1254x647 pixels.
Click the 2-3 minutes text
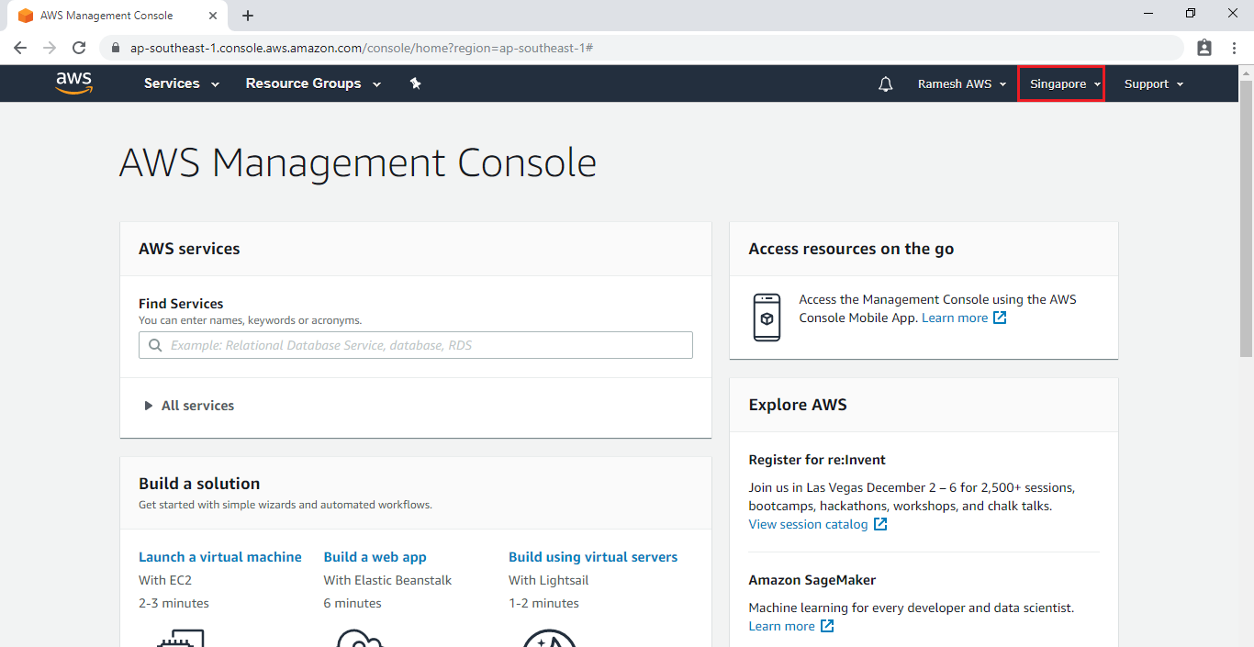[x=174, y=603]
